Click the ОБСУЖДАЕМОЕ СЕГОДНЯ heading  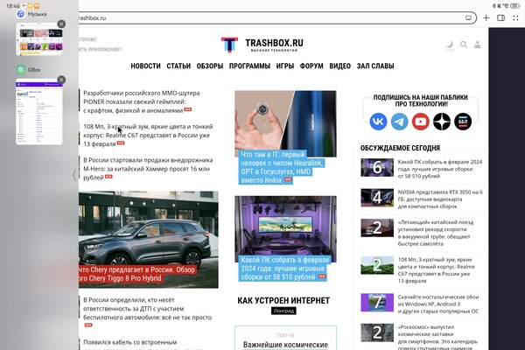400,148
